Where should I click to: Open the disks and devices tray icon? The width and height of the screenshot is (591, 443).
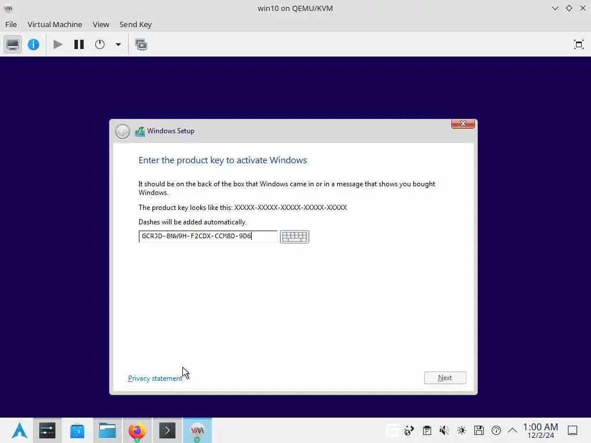[478, 430]
